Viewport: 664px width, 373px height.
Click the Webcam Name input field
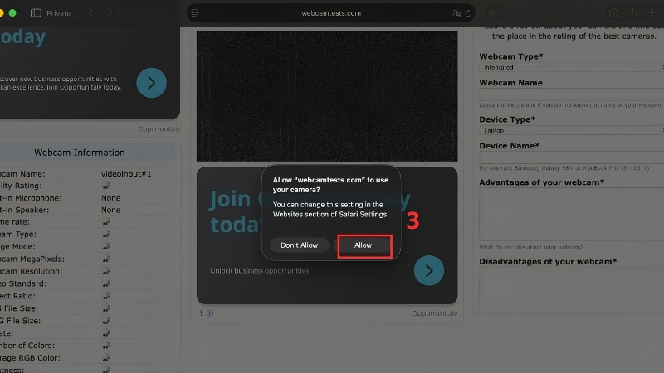pyautogui.click(x=572, y=94)
